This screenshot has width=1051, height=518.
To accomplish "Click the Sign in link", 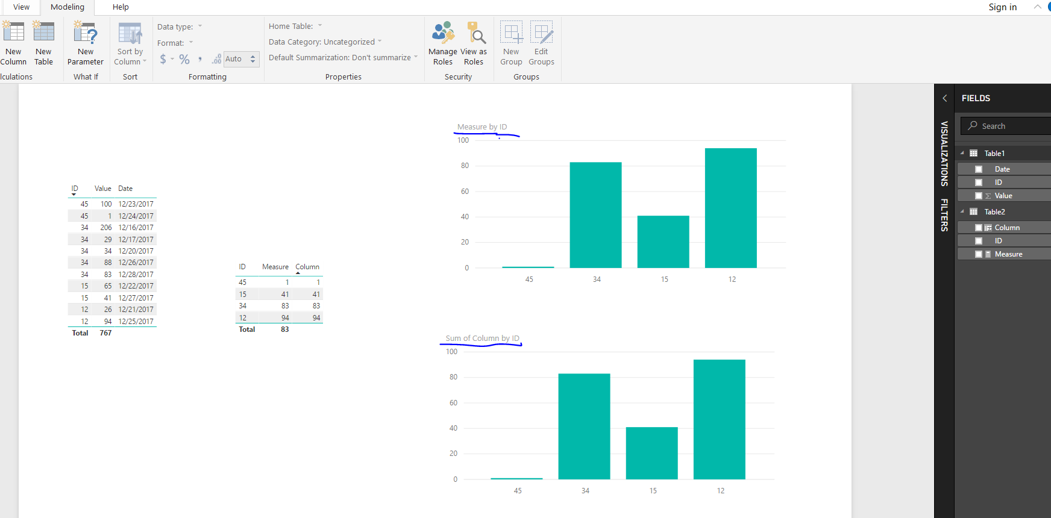I will (1003, 7).
